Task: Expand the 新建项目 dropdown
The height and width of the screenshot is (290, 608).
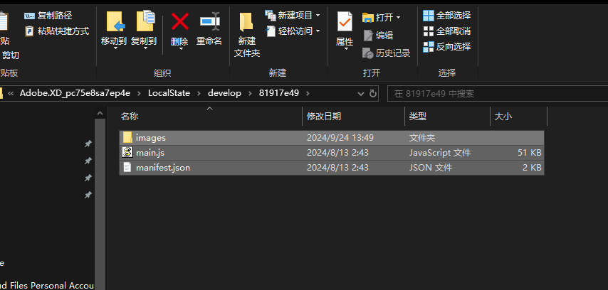Action: click(318, 16)
